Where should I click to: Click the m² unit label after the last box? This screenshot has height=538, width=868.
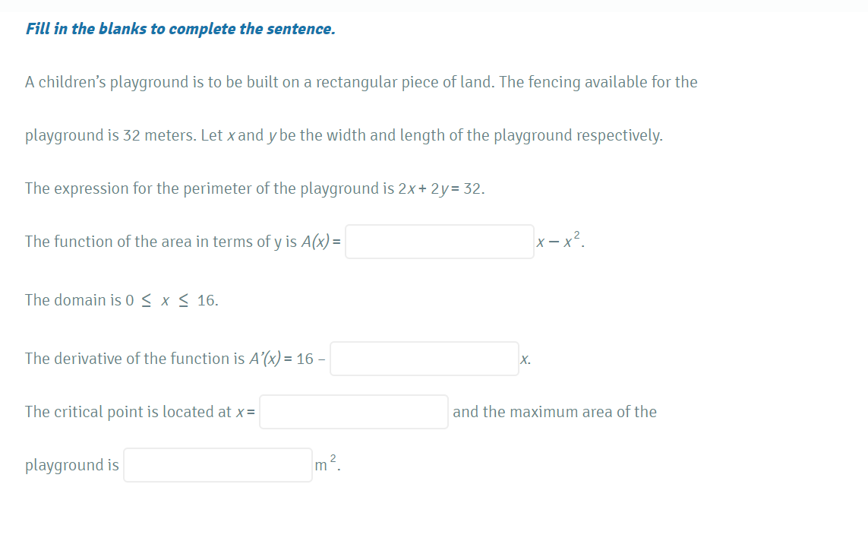click(324, 464)
